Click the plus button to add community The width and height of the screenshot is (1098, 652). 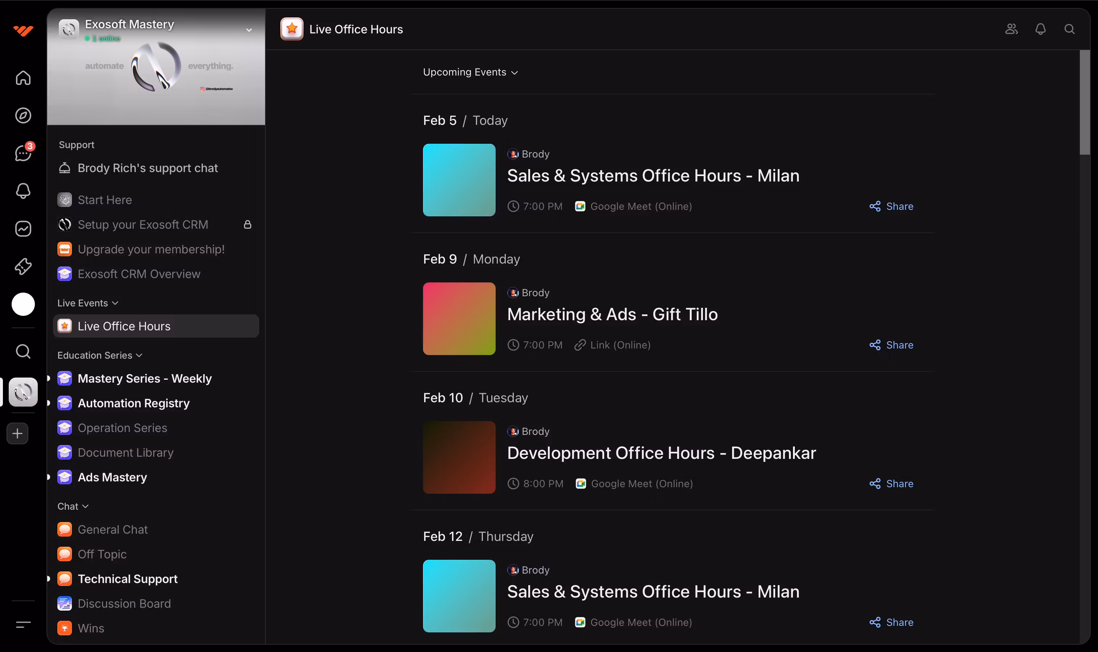(x=17, y=434)
